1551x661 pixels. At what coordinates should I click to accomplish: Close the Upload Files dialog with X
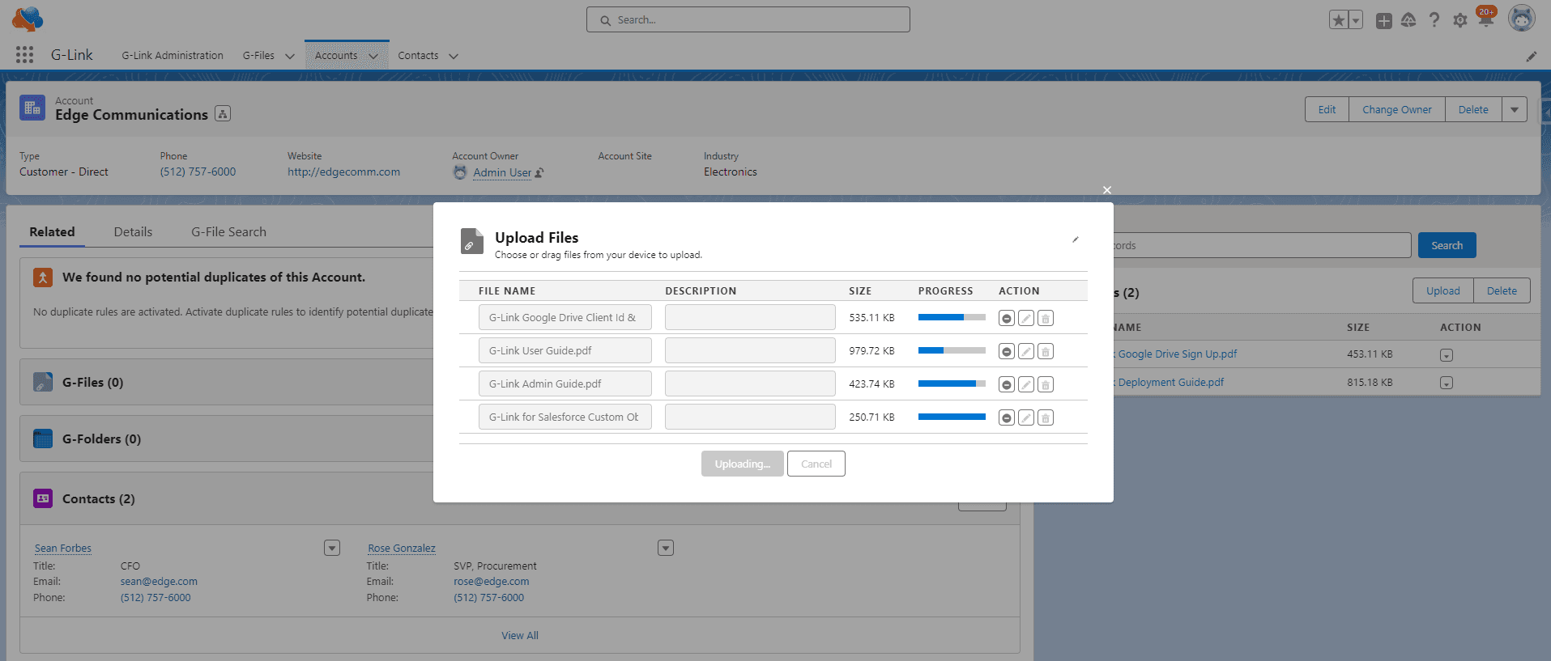click(x=1107, y=190)
